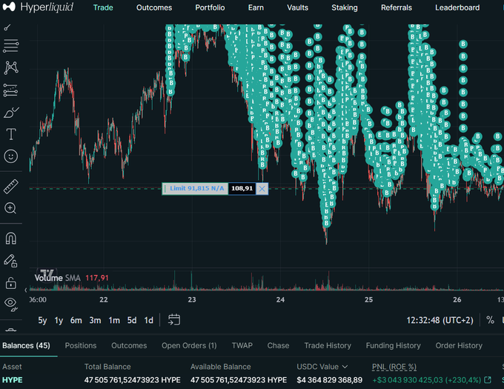Viewport: 504px width, 389px height.
Task: Set chart range to 5d
Action: pos(132,320)
